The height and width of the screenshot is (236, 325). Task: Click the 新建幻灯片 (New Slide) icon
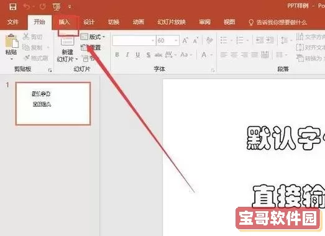[x=67, y=40]
